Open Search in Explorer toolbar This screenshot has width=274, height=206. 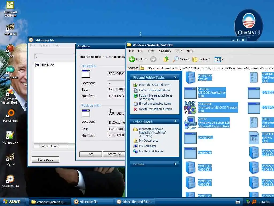[x=181, y=59]
